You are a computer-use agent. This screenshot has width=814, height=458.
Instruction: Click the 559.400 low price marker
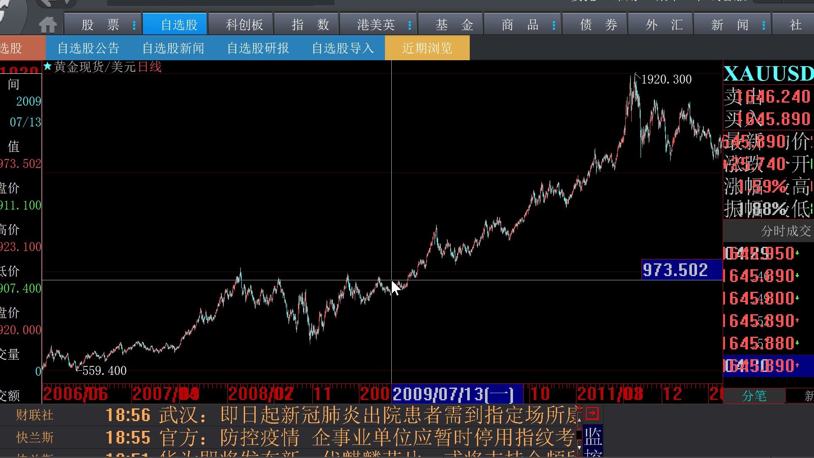(104, 371)
